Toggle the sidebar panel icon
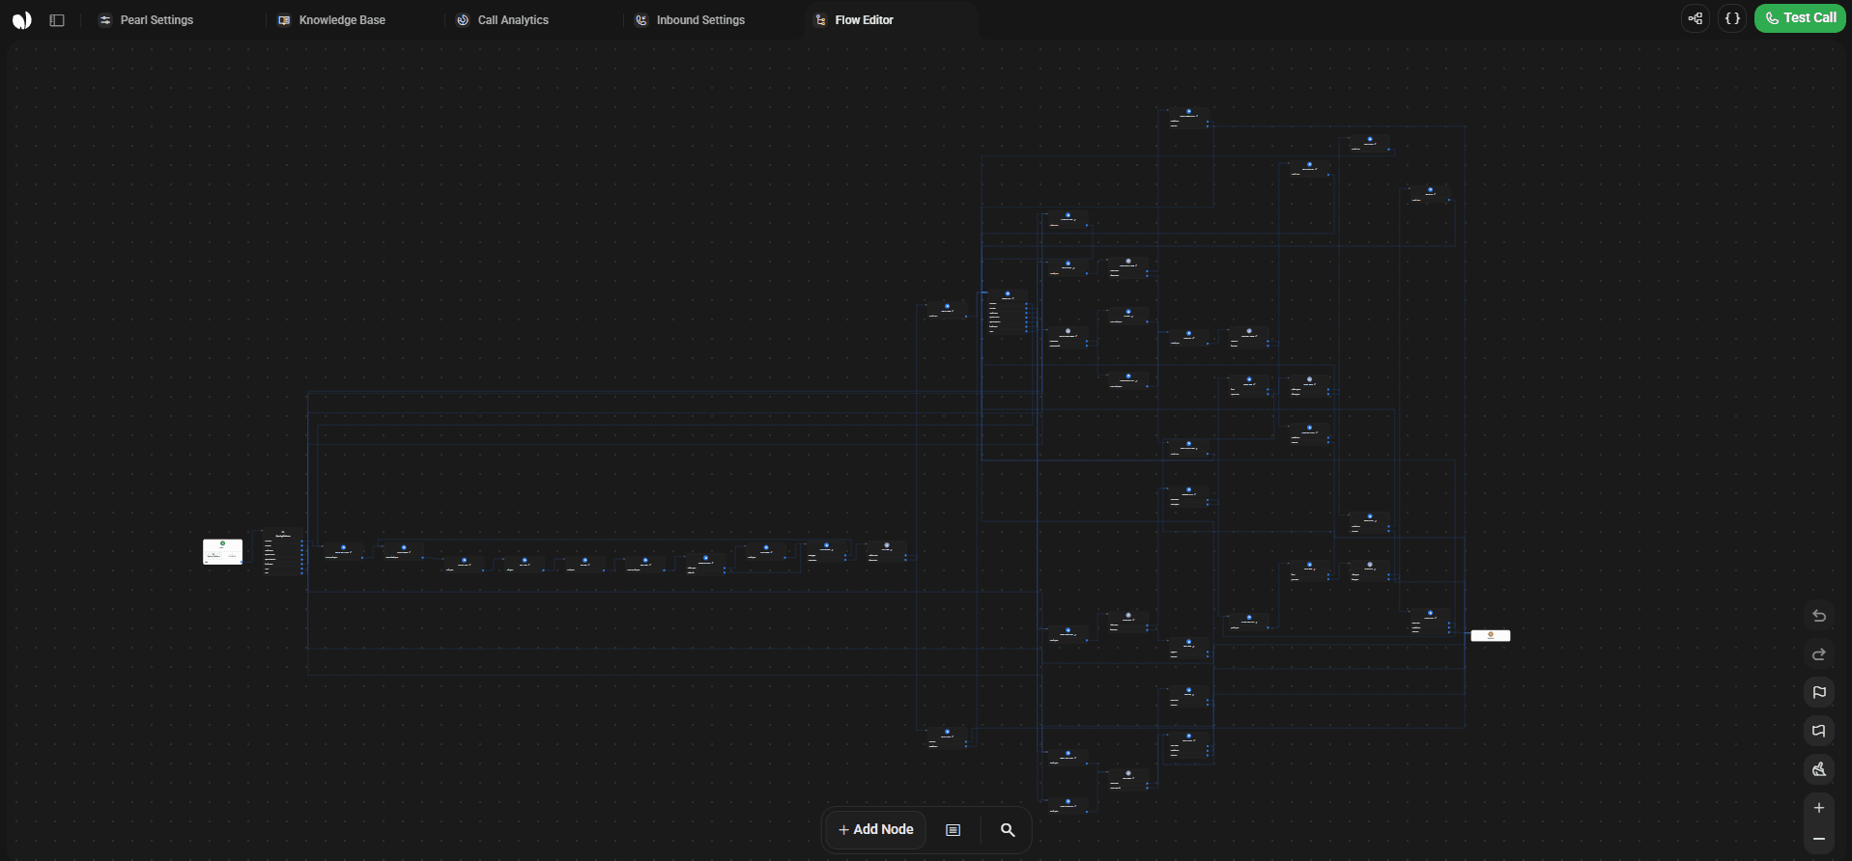Viewport: 1852px width, 861px height. tap(57, 20)
